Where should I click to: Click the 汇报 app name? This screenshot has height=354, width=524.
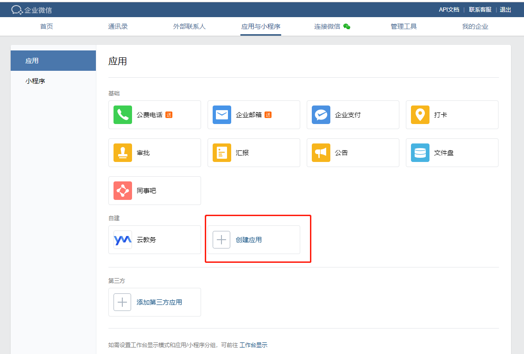coord(242,153)
